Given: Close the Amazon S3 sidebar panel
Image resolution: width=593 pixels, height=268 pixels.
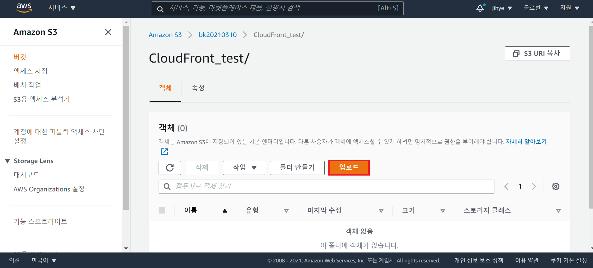Looking at the screenshot, I should click(108, 32).
